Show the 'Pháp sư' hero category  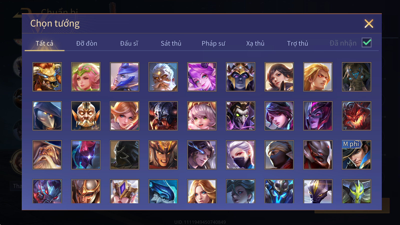213,43
